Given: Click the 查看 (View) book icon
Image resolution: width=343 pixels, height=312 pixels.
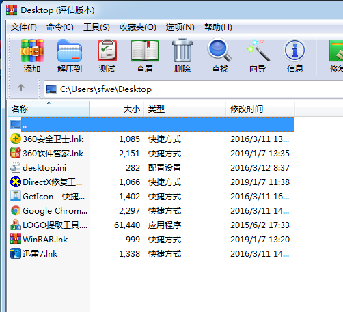Looking at the screenshot, I should coord(145,51).
